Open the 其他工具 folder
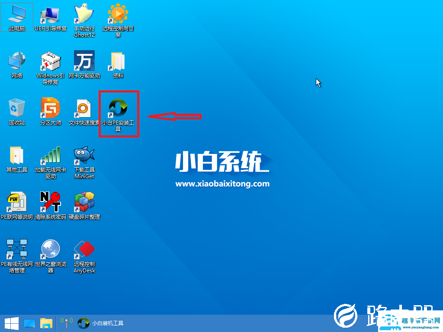443x332 pixels. [x=17, y=159]
